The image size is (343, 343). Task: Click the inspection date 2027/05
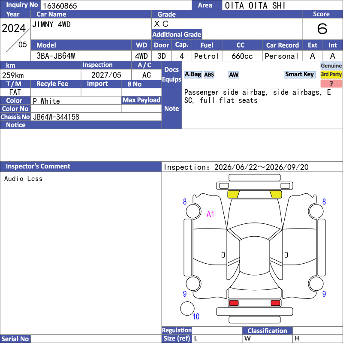106,75
